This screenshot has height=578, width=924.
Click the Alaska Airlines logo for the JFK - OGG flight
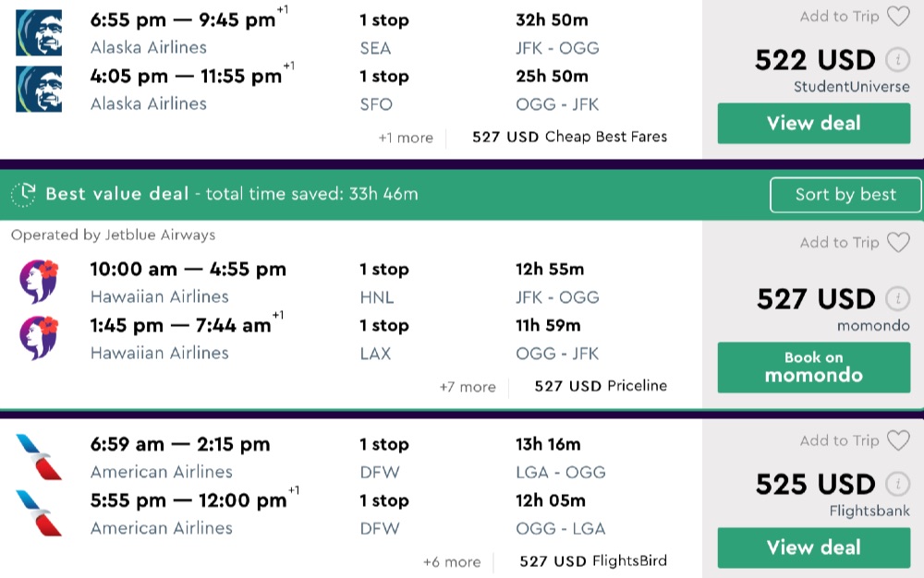tap(39, 33)
